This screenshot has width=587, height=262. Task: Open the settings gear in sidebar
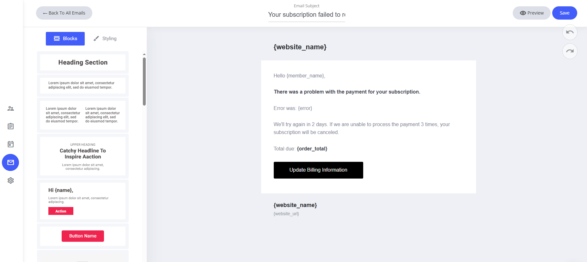point(11,180)
